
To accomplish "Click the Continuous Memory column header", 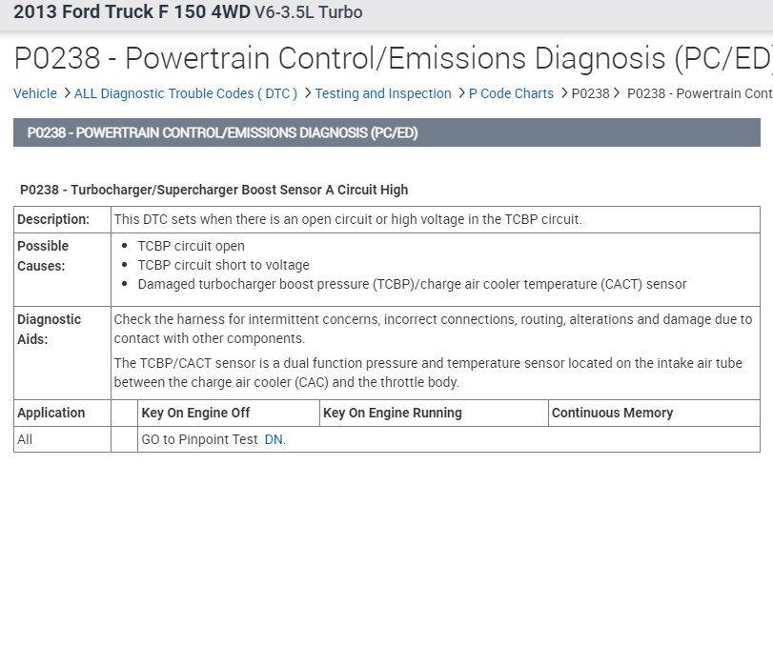I will [x=612, y=413].
